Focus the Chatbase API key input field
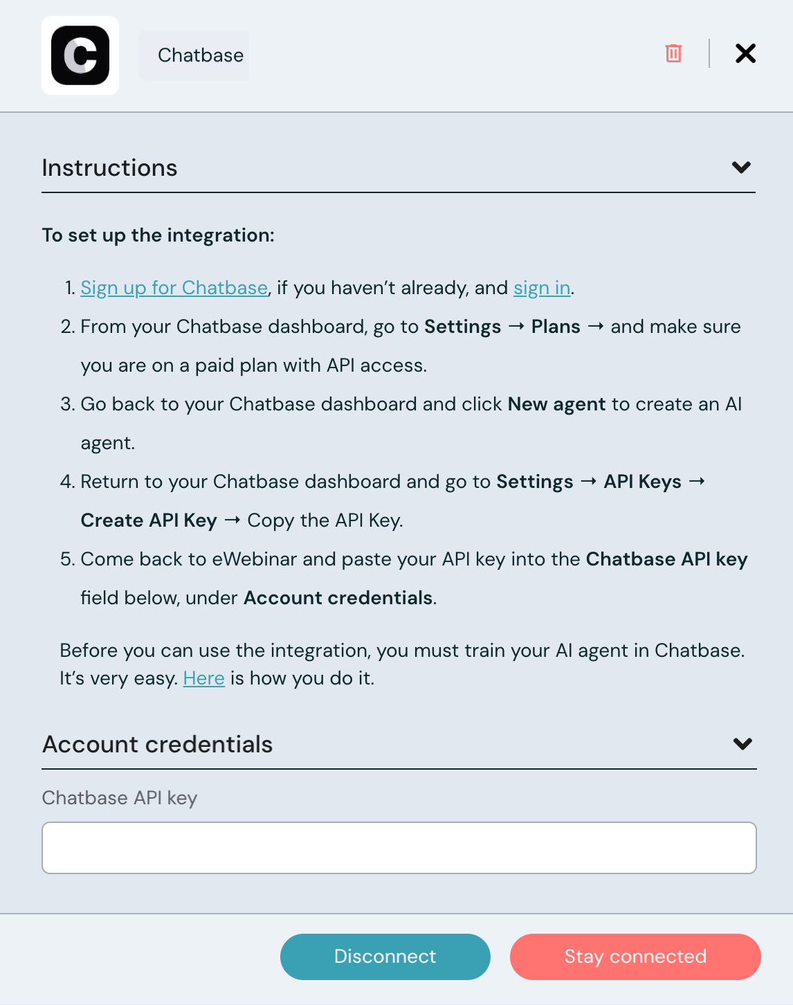The width and height of the screenshot is (793, 1005). [x=399, y=848]
